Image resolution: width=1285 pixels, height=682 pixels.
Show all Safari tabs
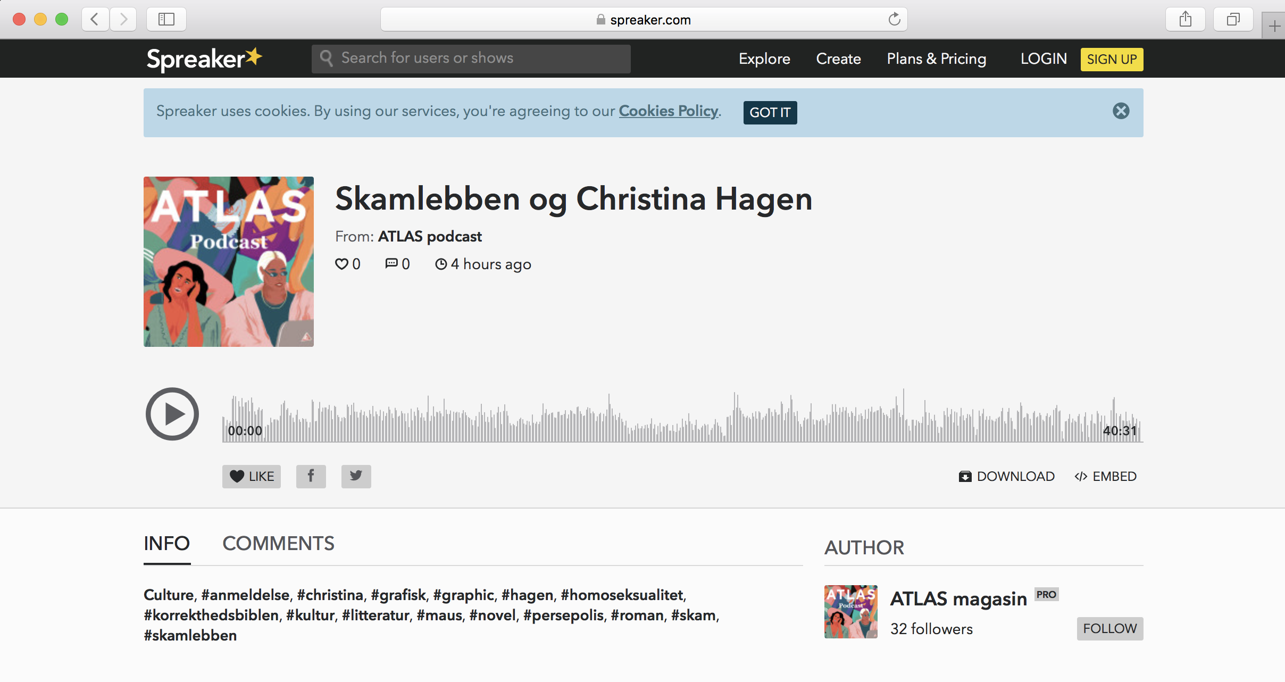[x=1233, y=20]
